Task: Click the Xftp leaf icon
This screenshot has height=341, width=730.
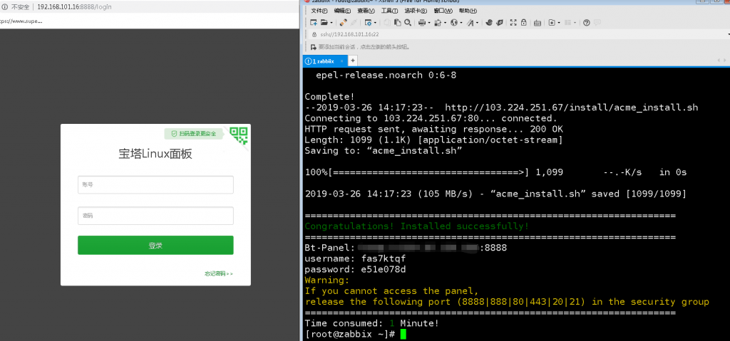Action: click(x=500, y=22)
